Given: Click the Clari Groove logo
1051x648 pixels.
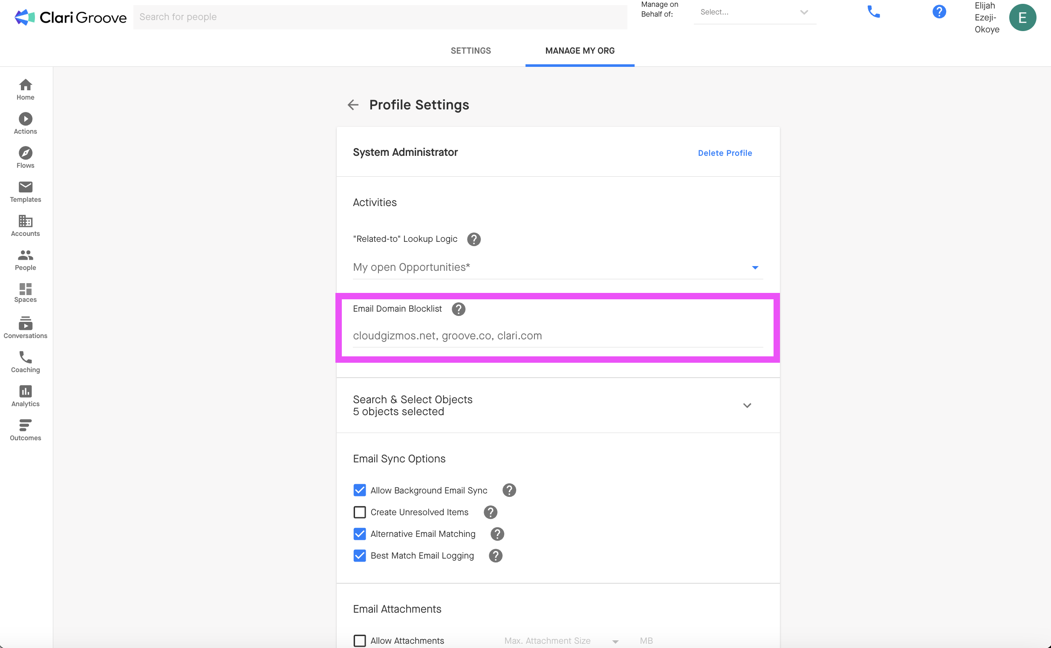Looking at the screenshot, I should (70, 17).
